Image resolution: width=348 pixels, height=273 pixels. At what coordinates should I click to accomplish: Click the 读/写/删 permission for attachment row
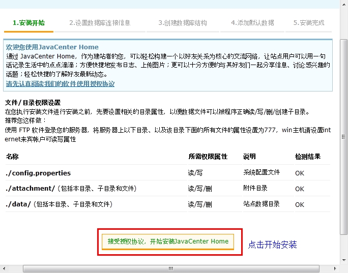tap(200, 189)
